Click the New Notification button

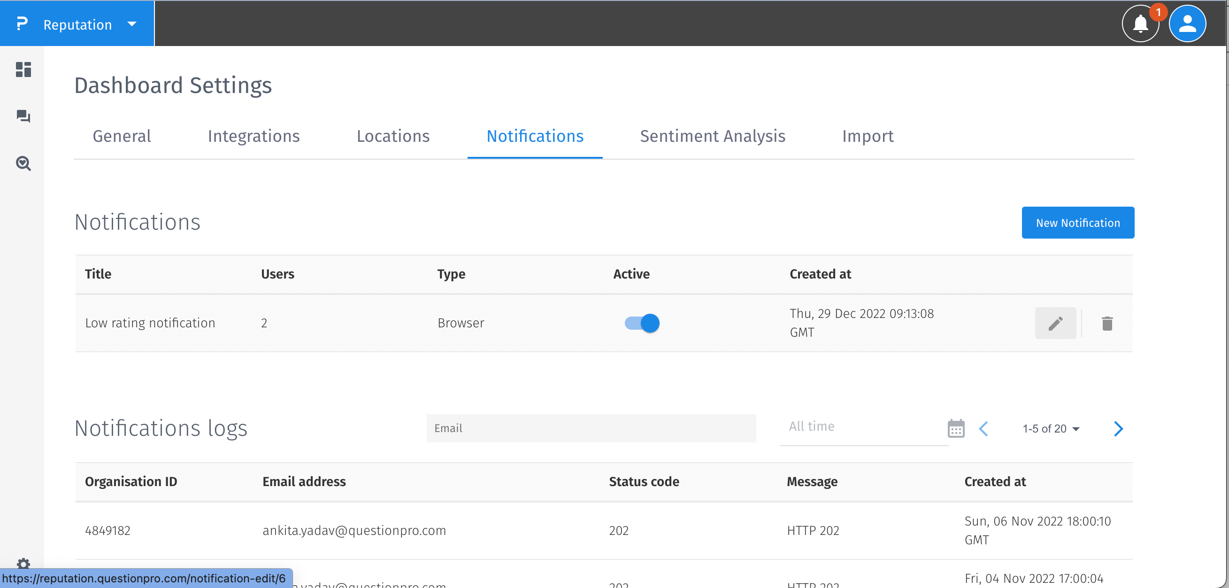tap(1078, 223)
